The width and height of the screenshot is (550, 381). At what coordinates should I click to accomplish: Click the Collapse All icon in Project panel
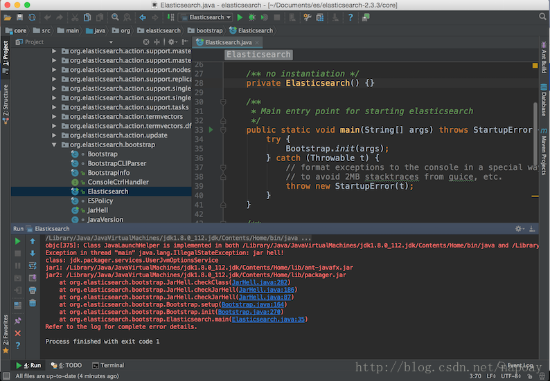click(x=157, y=42)
